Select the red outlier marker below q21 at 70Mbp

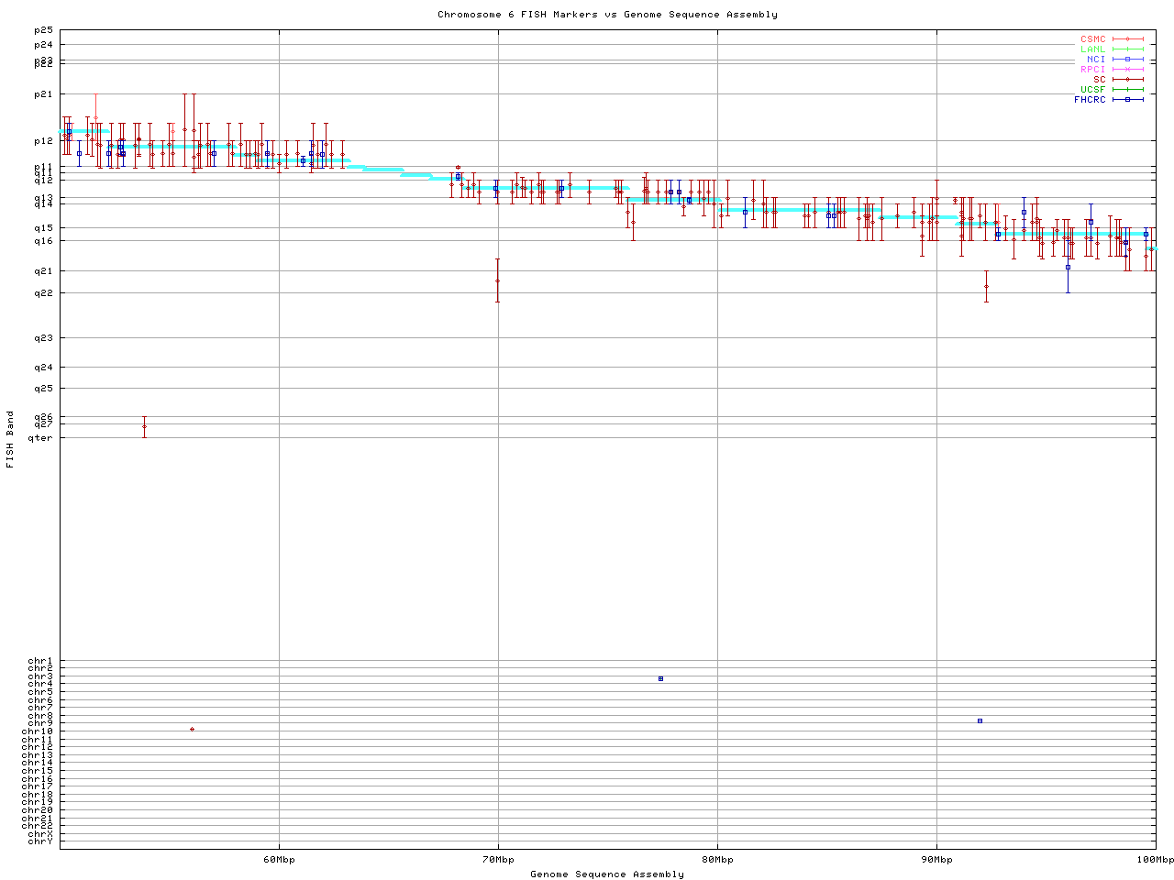497,280
